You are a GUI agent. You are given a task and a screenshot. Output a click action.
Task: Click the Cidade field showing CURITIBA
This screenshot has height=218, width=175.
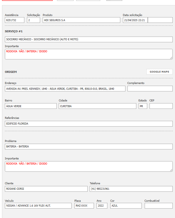pyautogui.click(x=97, y=106)
